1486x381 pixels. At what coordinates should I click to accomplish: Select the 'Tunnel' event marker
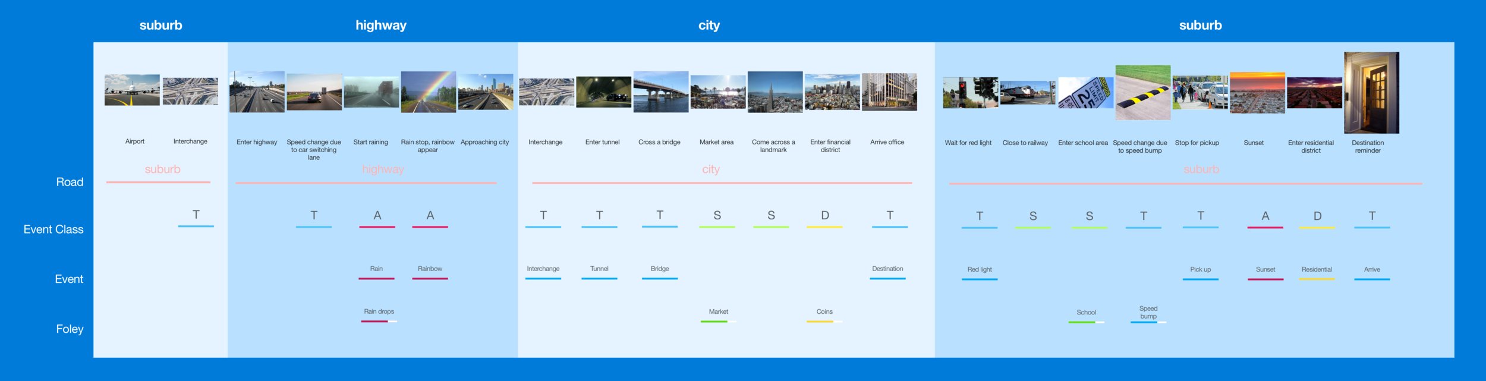[599, 272]
